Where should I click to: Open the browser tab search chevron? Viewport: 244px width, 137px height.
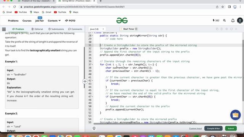click(240, 1)
